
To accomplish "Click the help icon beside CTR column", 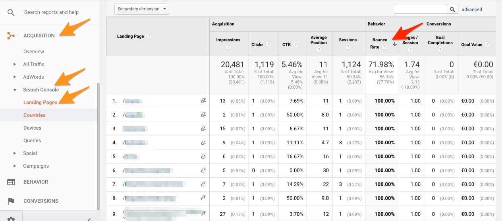I will [x=296, y=45].
